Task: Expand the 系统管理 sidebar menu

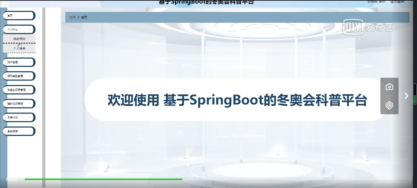Action: (x=19, y=131)
